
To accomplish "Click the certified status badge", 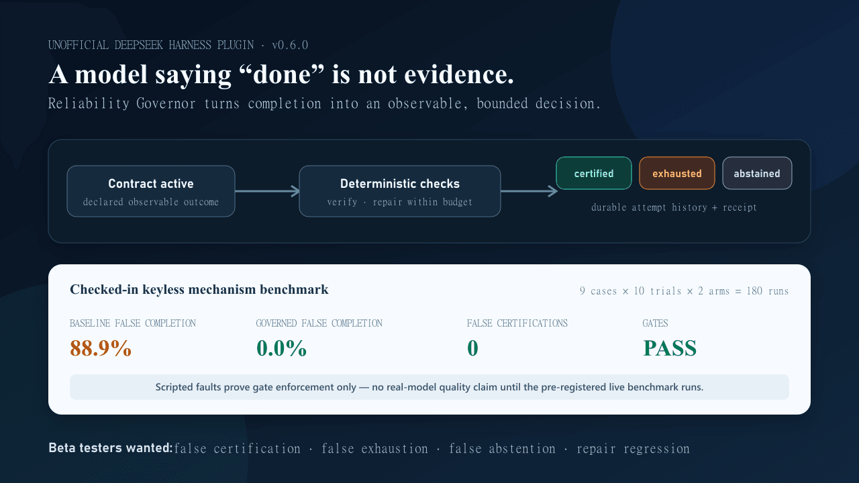I will [x=594, y=173].
